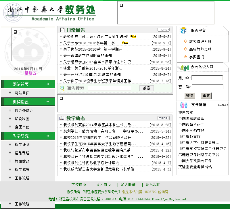Open news 我校顺利进行优秀教学设计评审会

(x=91, y=163)
